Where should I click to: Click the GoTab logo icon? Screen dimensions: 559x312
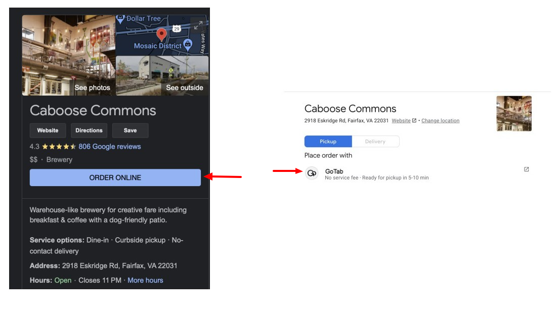pos(312,173)
